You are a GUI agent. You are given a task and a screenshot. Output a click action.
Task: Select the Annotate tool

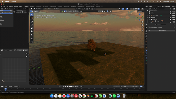(32, 35)
